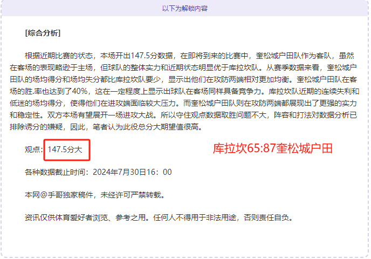This screenshot has height=259, width=371.
Task: Click the paragraph line starting '低迷的场均得分'
Action: 183,103
